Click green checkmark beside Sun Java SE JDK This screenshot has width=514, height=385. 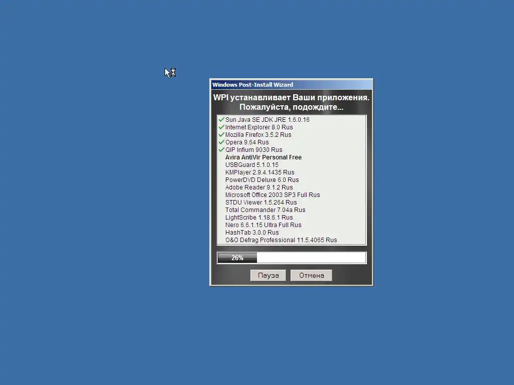pyautogui.click(x=221, y=119)
